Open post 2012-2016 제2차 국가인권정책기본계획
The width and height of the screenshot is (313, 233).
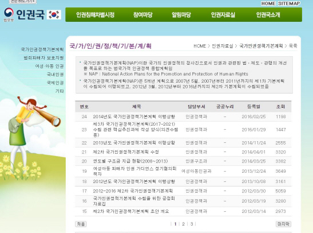133,191
